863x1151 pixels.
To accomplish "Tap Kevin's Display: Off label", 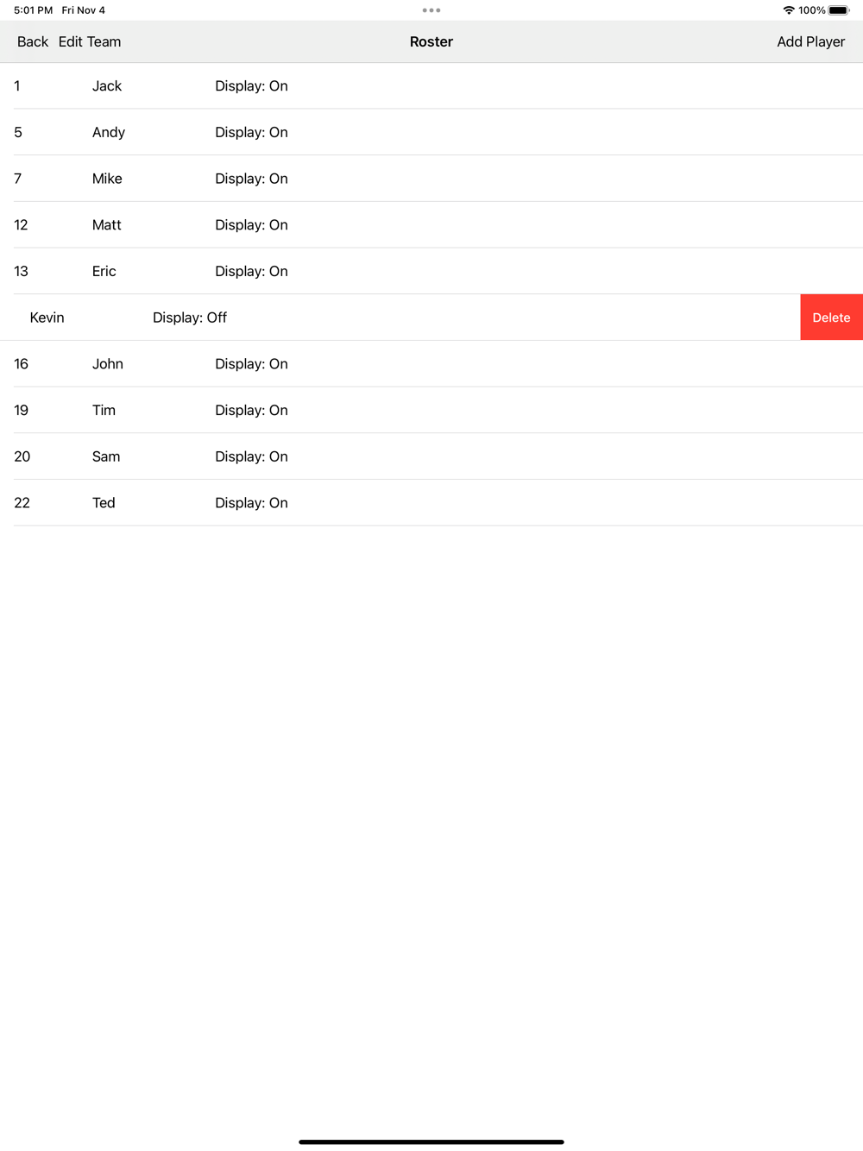I will click(190, 318).
